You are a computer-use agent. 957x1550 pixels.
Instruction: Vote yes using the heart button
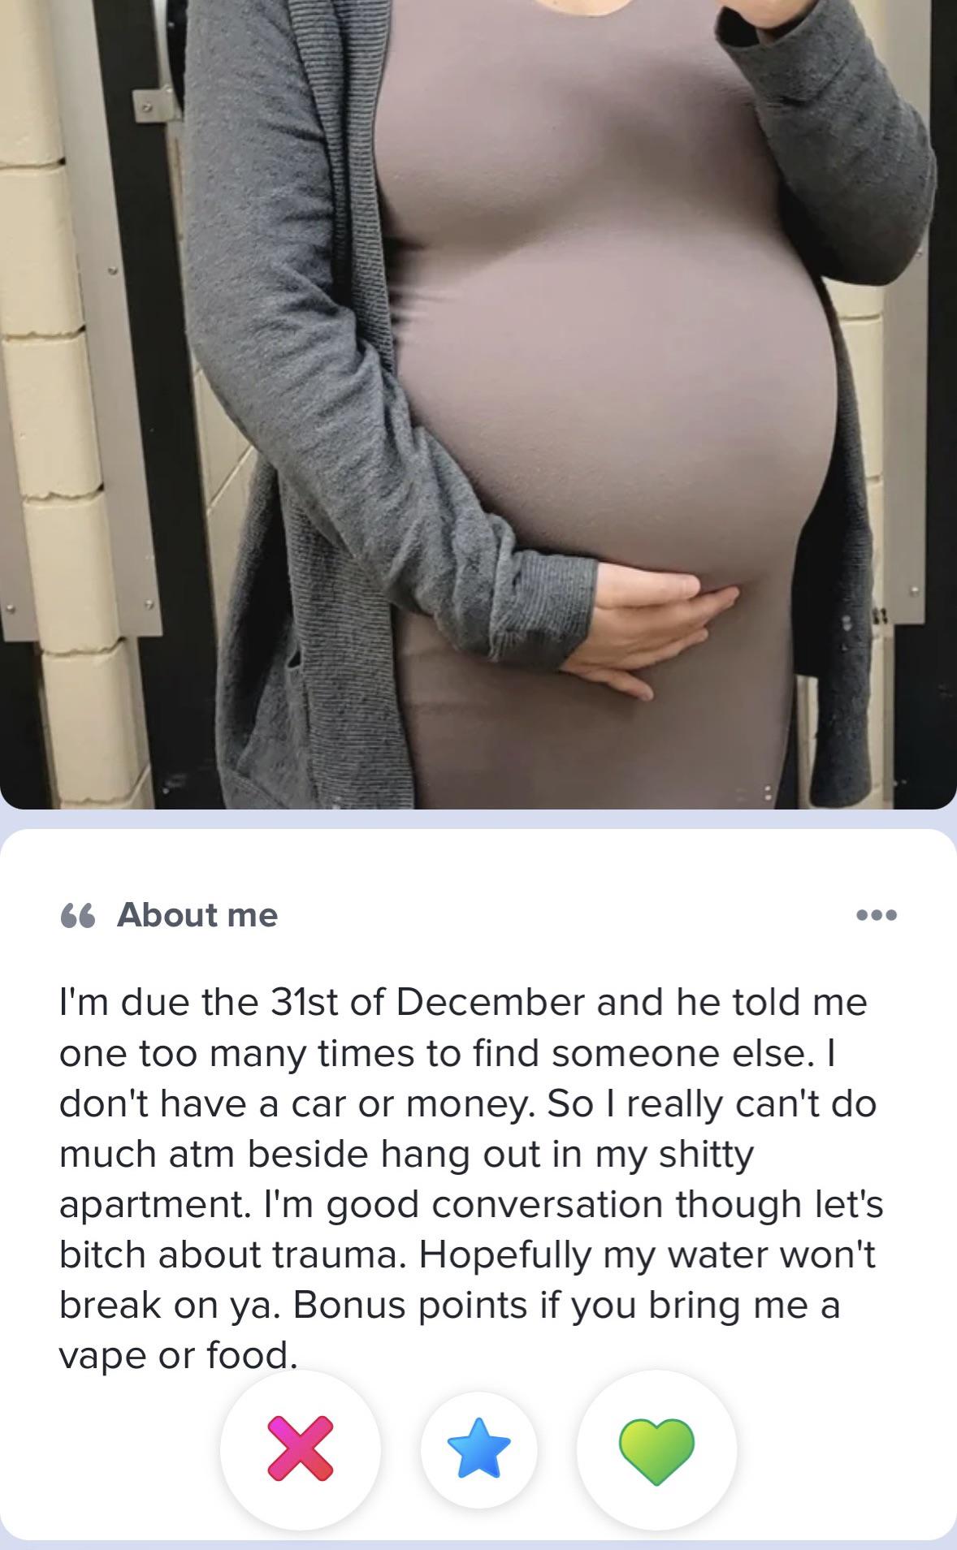pyautogui.click(x=656, y=1449)
